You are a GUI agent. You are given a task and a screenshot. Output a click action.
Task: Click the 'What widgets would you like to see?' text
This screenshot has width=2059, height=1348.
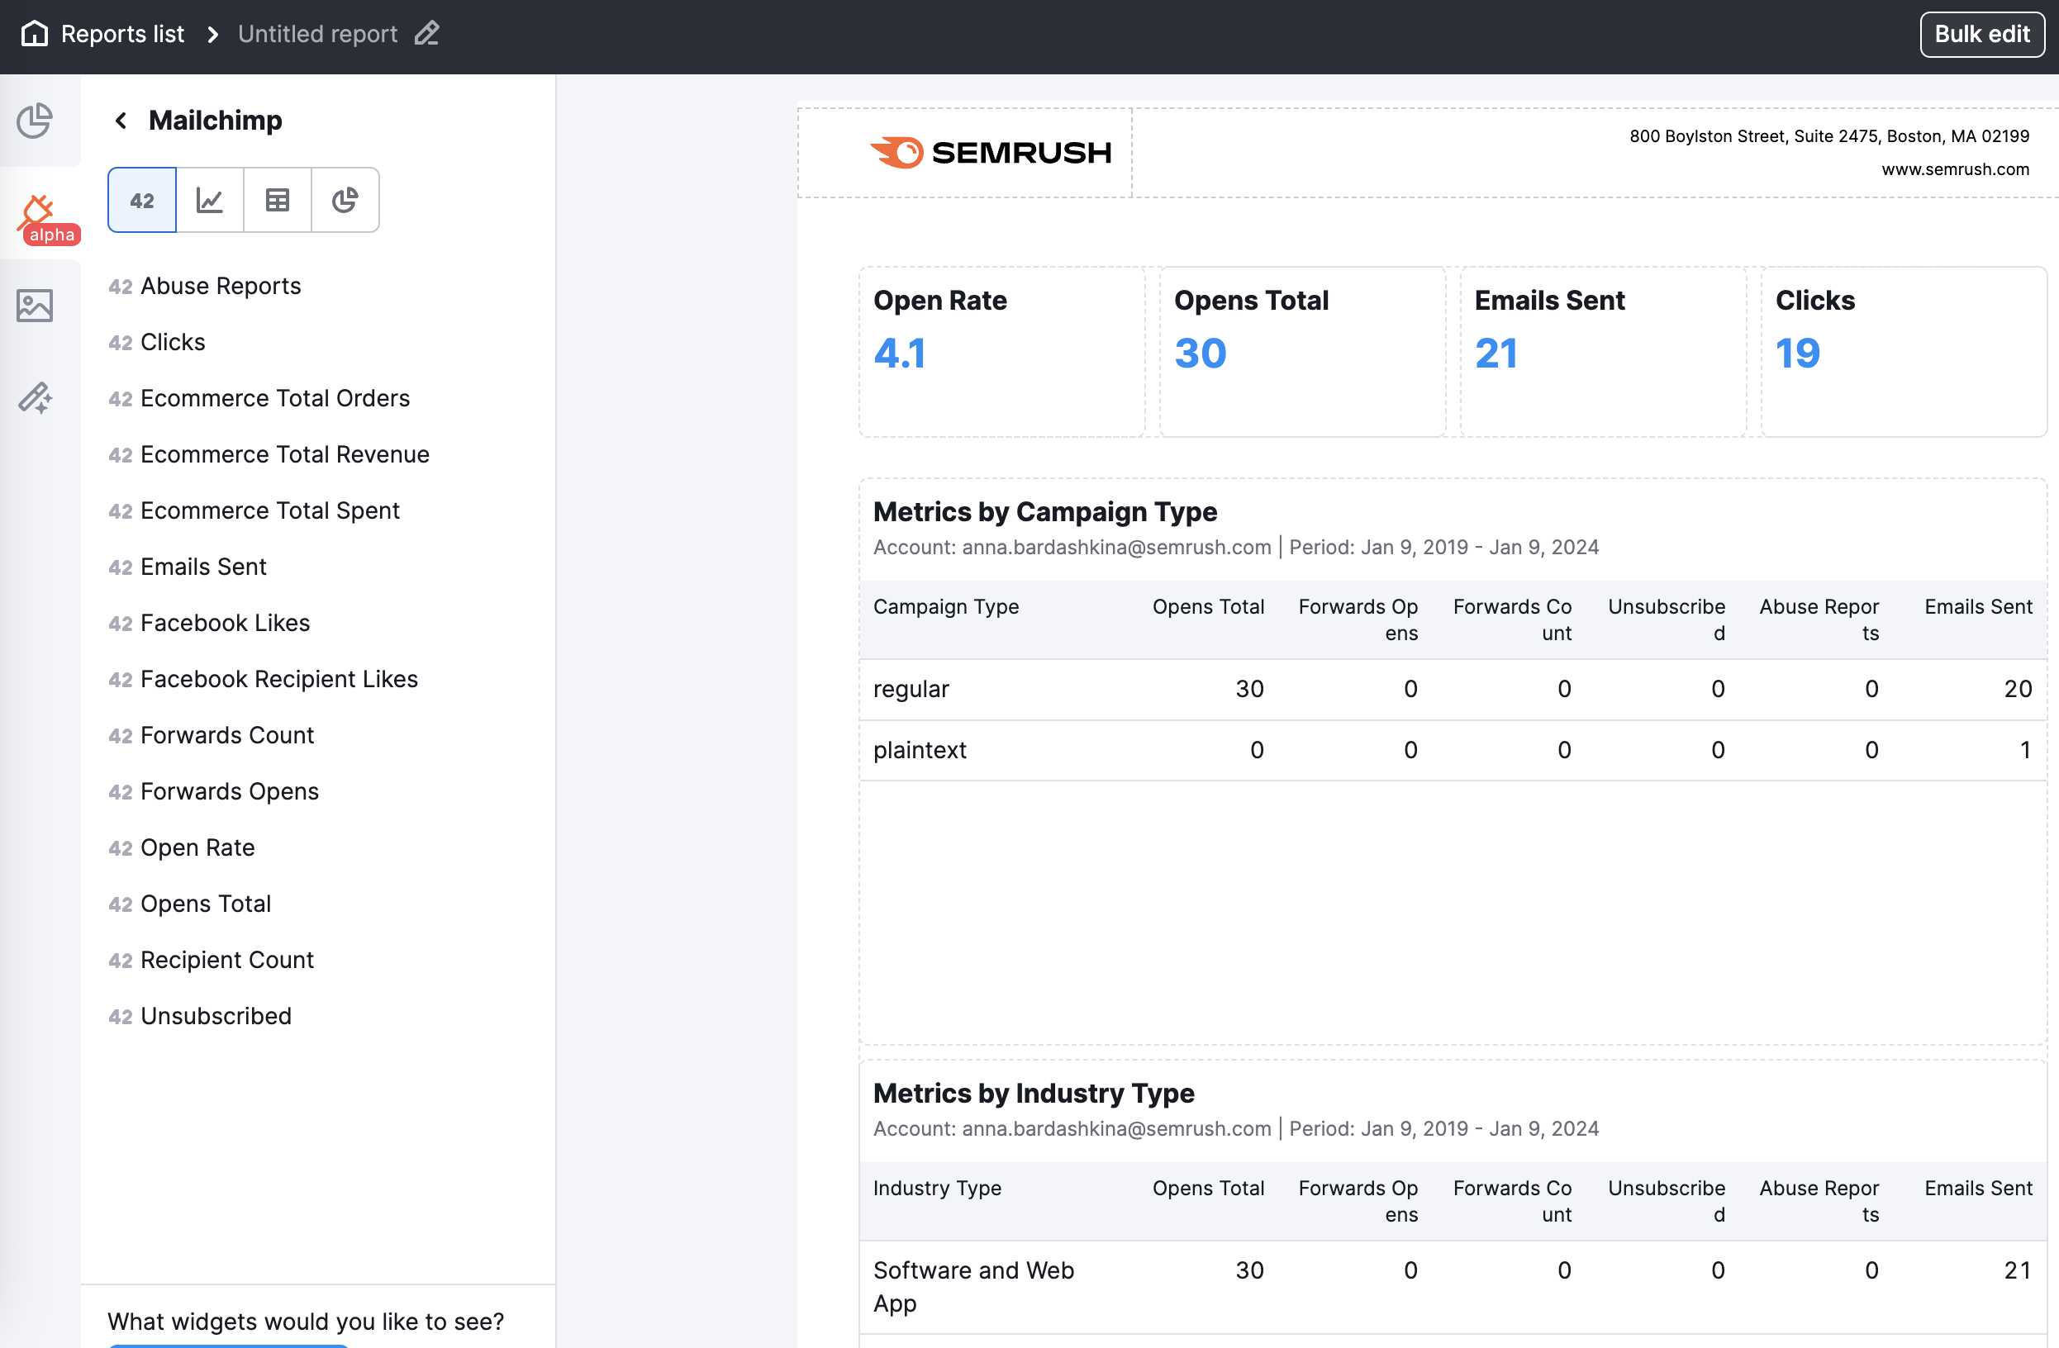point(306,1322)
